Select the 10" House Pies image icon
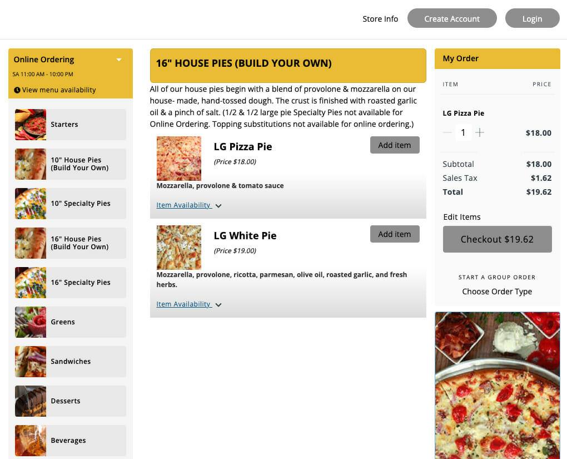This screenshot has height=459, width=567. (x=30, y=164)
